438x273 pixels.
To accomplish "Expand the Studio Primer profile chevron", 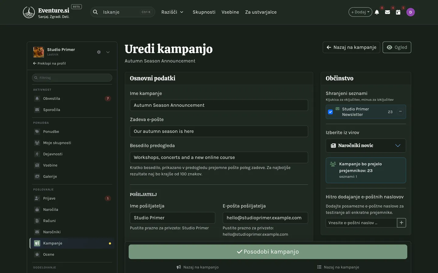I will point(108,52).
